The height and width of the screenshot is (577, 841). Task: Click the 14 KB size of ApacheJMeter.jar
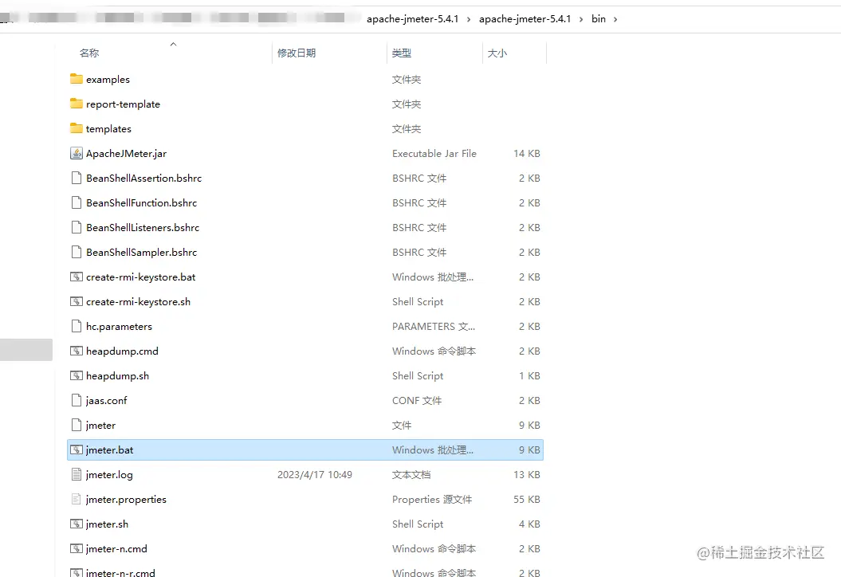tap(527, 153)
